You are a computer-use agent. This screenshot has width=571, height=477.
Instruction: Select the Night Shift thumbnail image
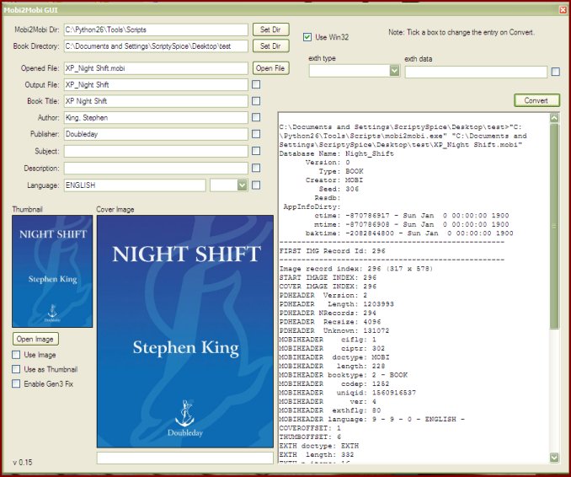(x=53, y=271)
